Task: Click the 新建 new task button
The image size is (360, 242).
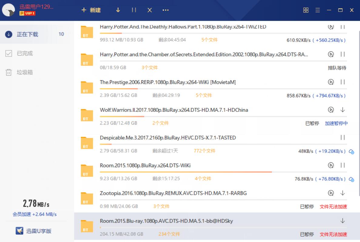Action: (x=91, y=10)
